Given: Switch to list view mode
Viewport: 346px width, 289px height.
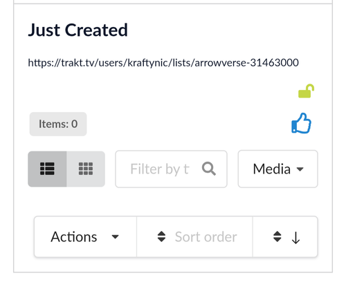Looking at the screenshot, I should 47,169.
